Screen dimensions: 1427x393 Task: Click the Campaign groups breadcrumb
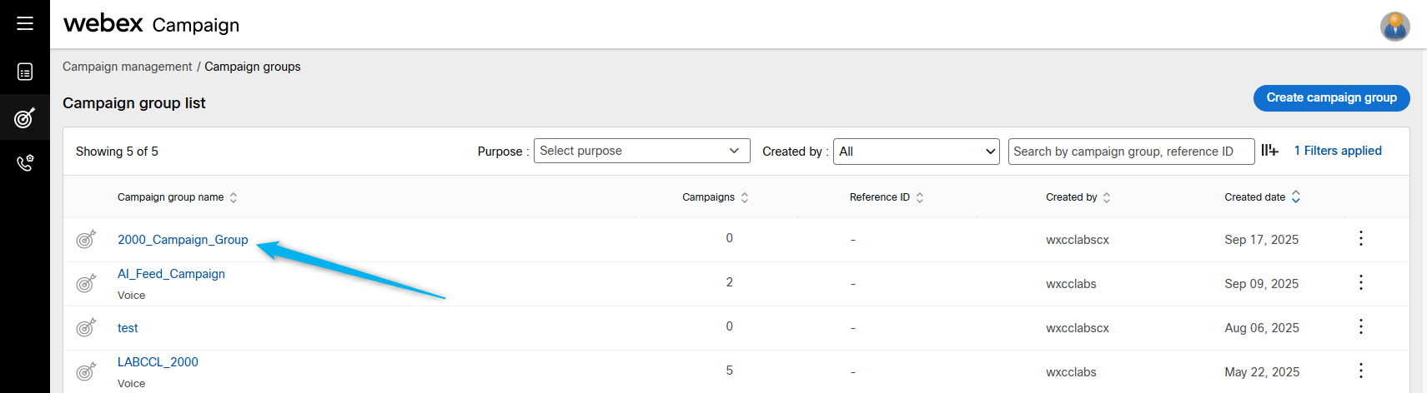252,67
